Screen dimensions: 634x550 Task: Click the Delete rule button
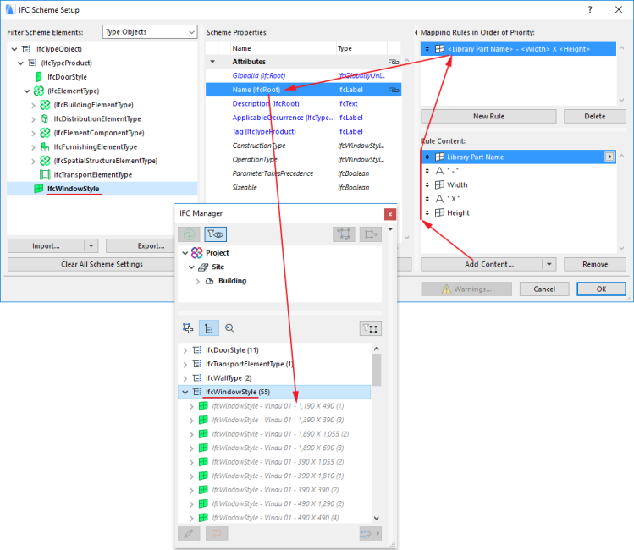point(594,117)
